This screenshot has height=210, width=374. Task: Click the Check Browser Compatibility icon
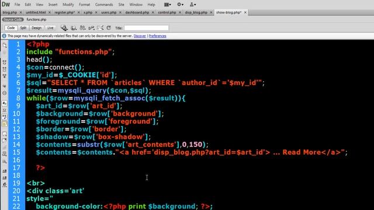tap(100, 28)
